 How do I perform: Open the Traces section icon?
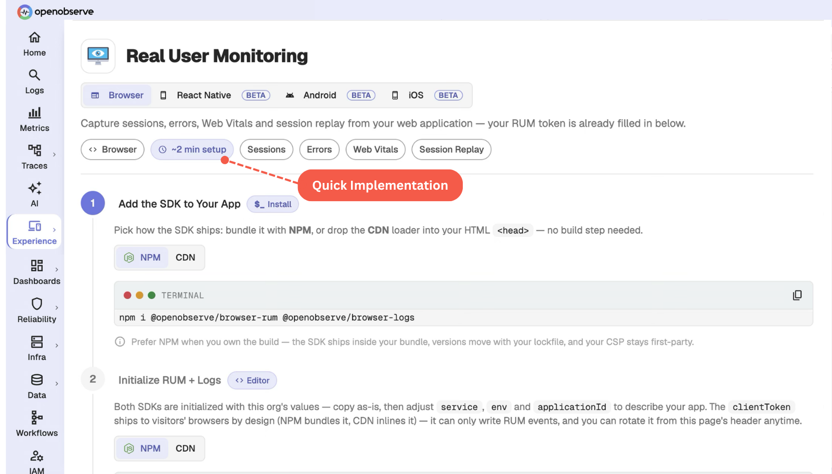pos(34,150)
